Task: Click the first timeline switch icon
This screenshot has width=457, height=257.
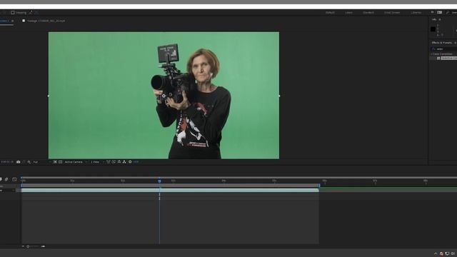Action: point(1,179)
